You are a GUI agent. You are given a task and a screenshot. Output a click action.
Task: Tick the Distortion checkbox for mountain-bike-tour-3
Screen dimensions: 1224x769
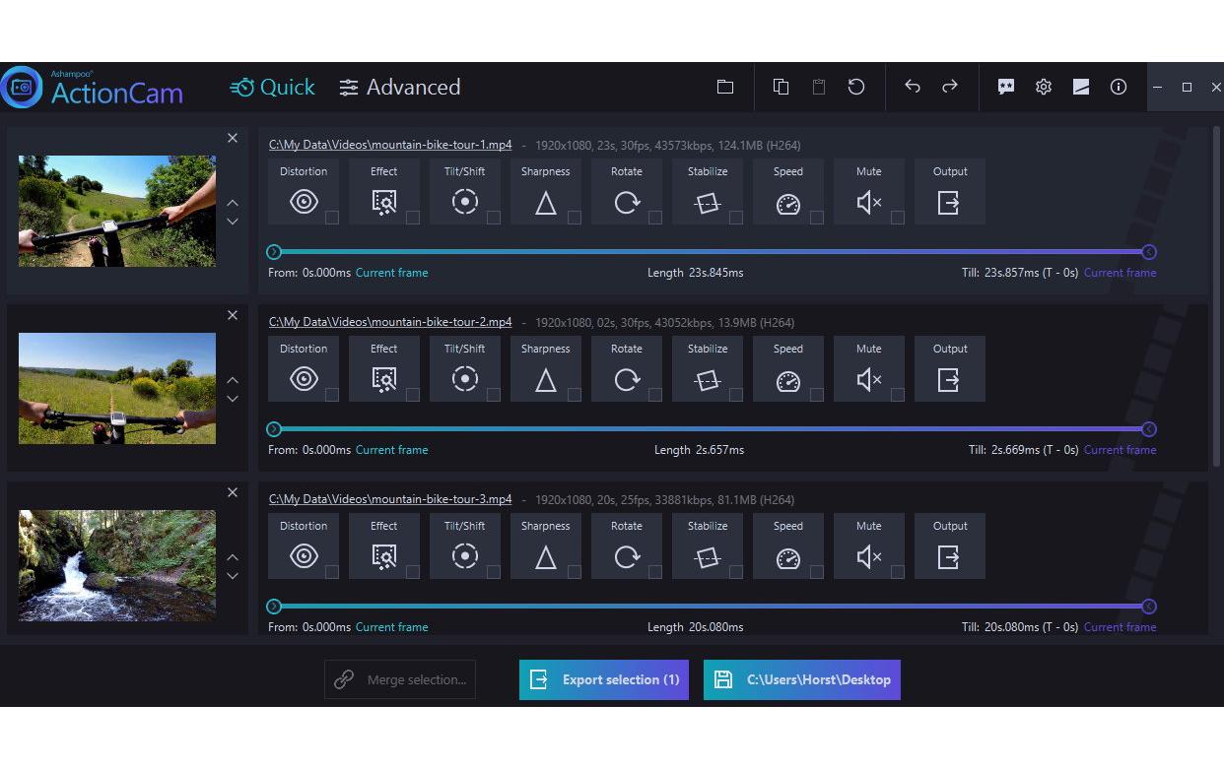point(332,572)
